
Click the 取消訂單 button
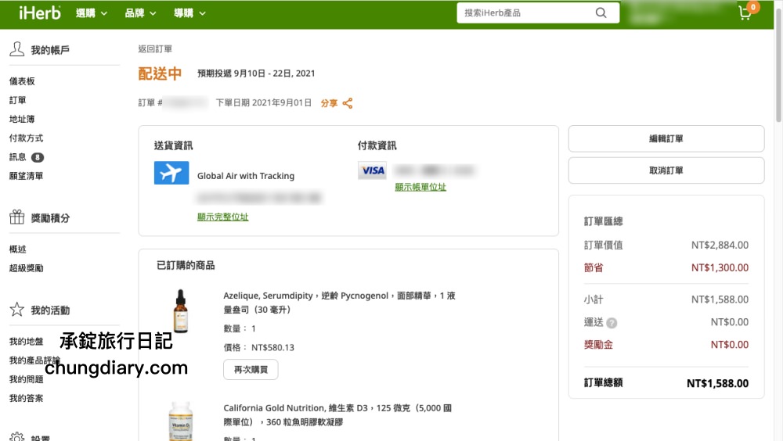pos(666,170)
